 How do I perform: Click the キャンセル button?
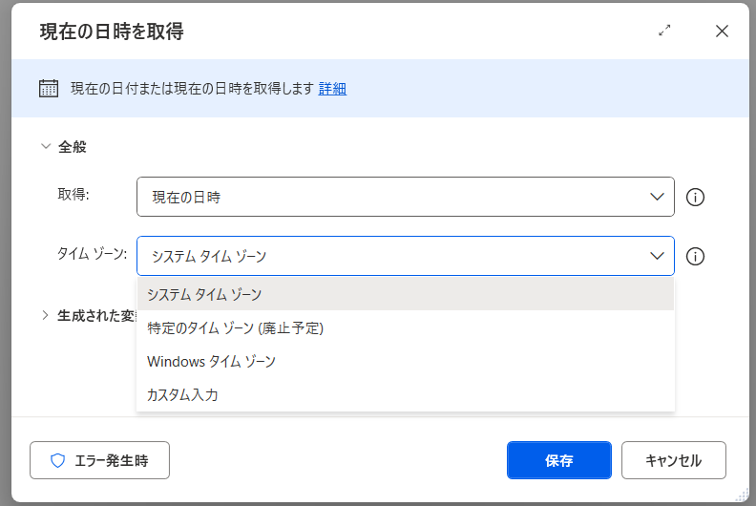(673, 460)
